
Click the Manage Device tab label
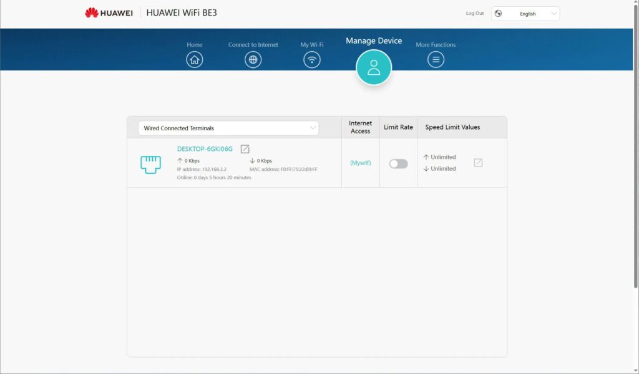pyautogui.click(x=374, y=41)
